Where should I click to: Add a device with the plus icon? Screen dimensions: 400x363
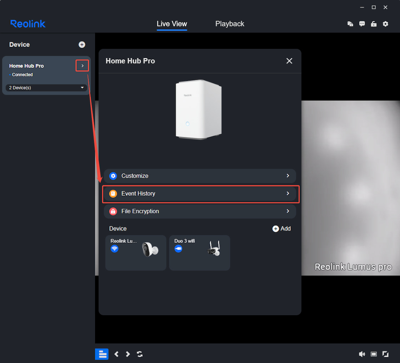coord(82,45)
